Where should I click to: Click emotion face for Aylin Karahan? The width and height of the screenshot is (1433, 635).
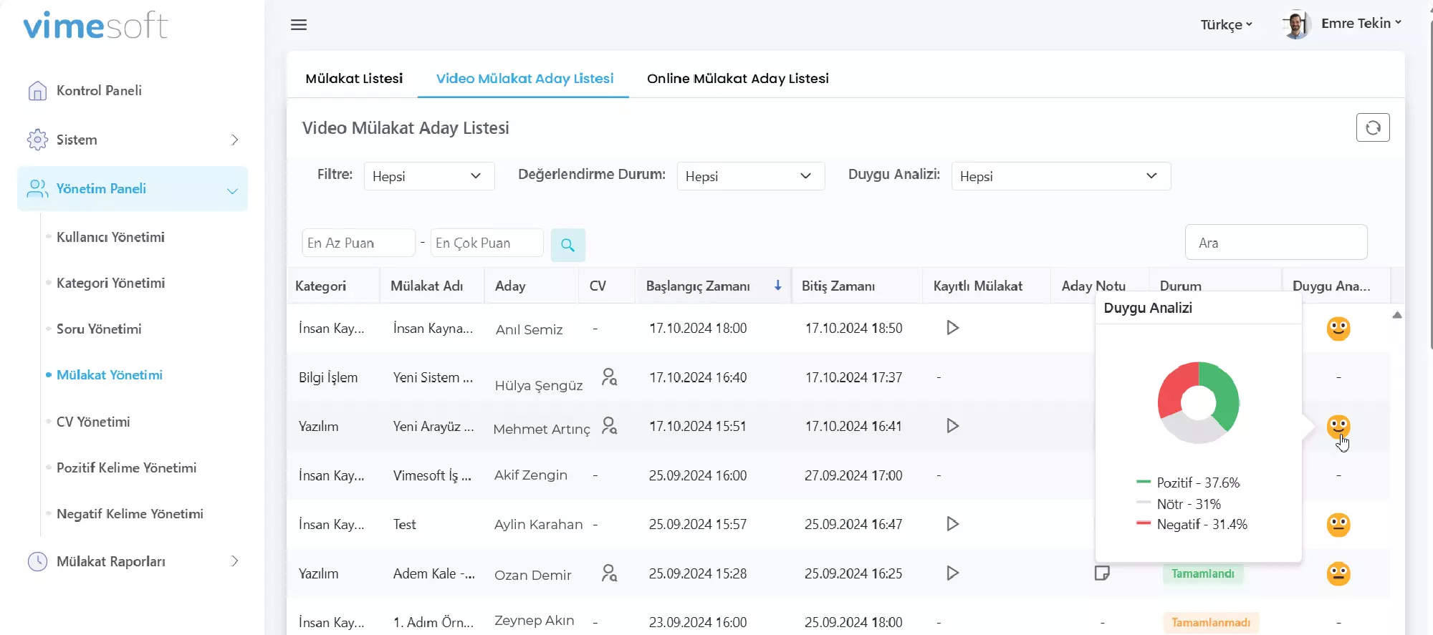(1338, 525)
